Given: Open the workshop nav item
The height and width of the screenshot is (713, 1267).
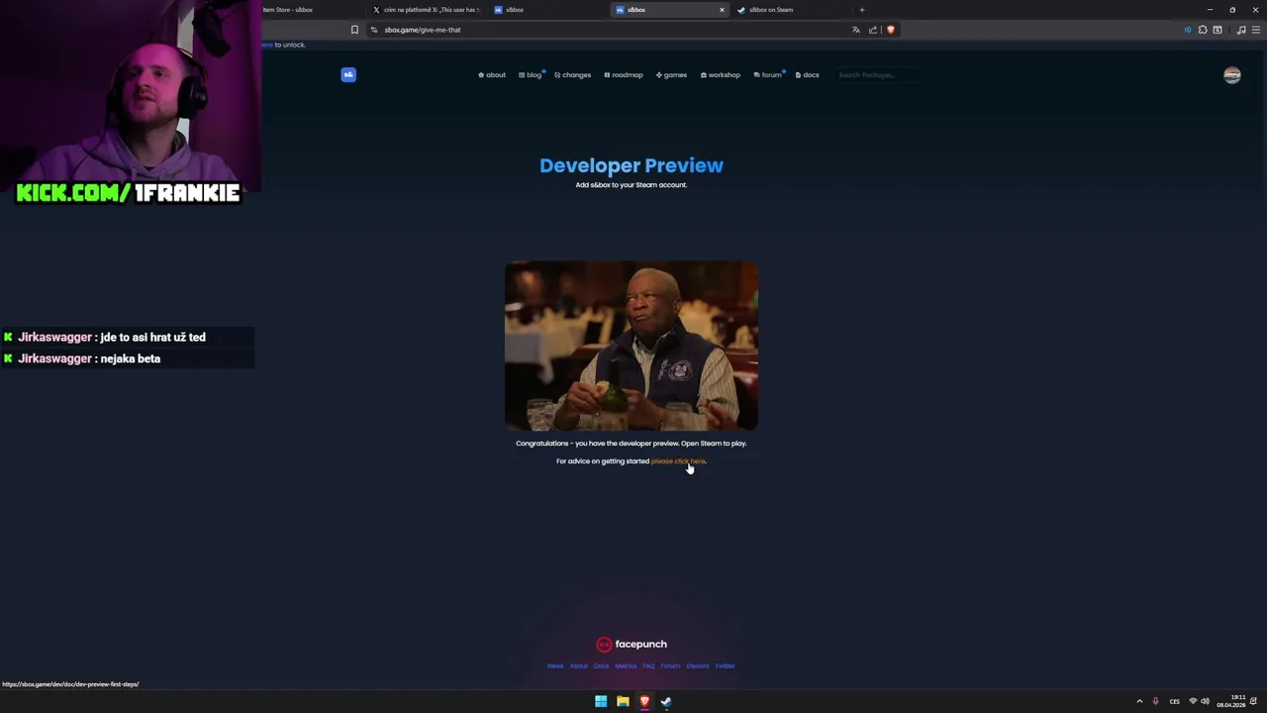Looking at the screenshot, I should pos(721,75).
